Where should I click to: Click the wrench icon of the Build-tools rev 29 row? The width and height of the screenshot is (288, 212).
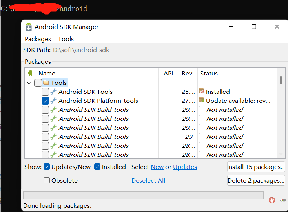pyautogui.click(x=53, y=137)
